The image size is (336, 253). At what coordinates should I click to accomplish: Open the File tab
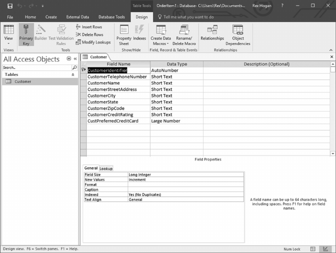tap(10, 17)
